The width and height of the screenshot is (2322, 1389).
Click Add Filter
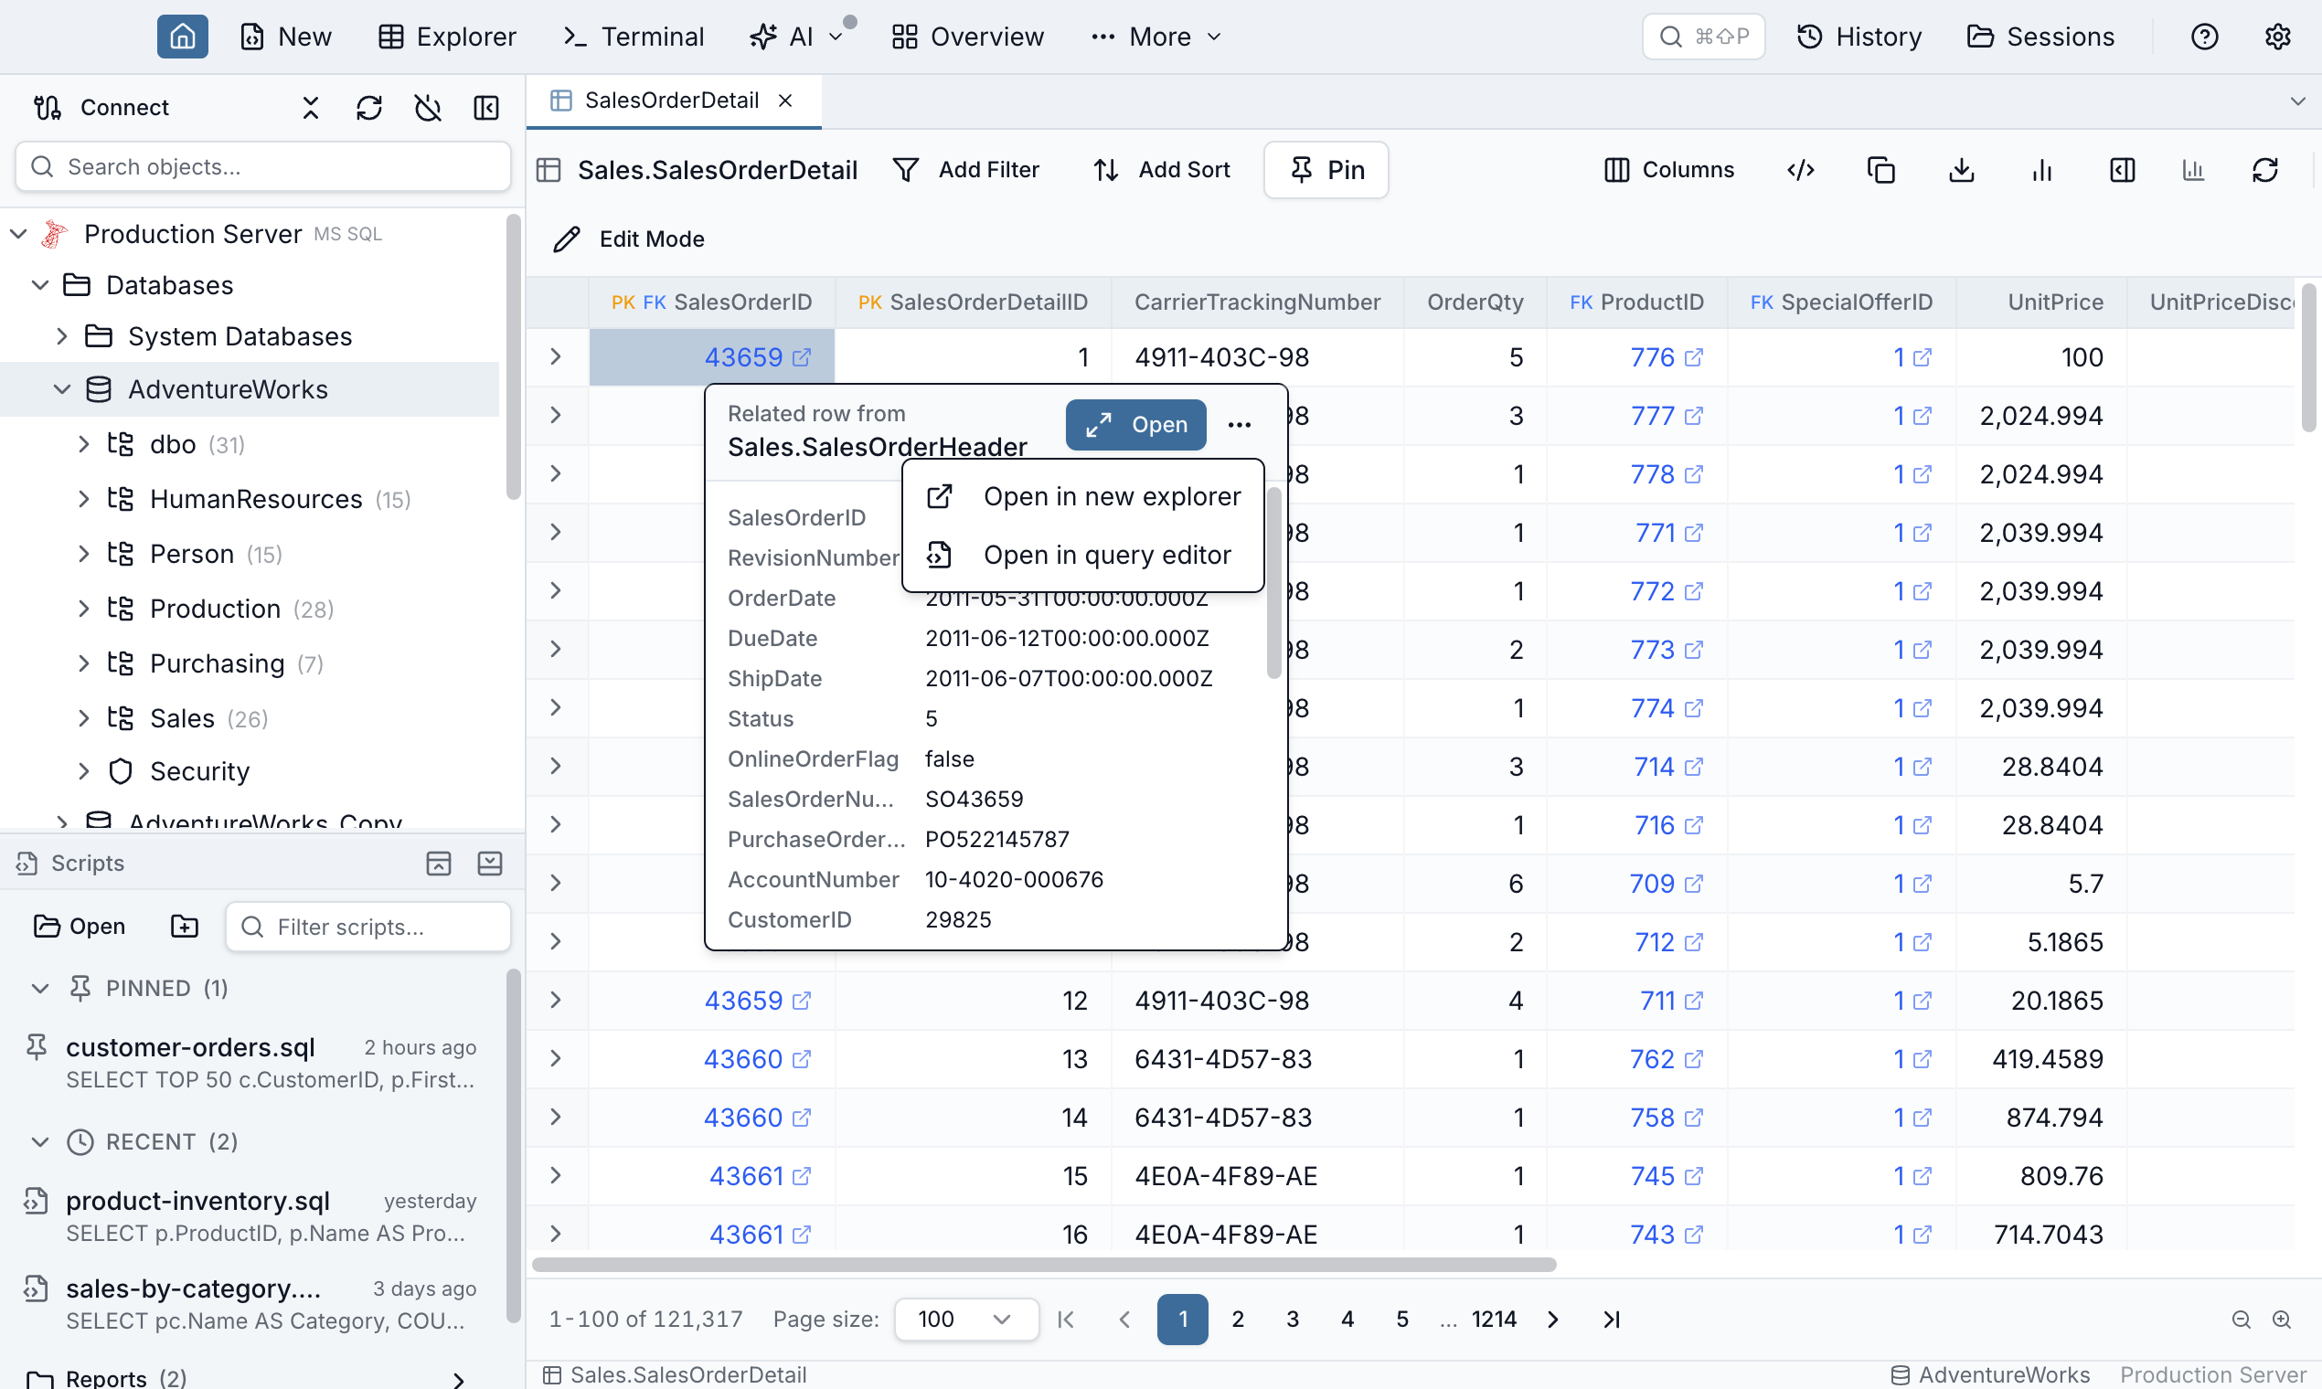click(x=966, y=169)
